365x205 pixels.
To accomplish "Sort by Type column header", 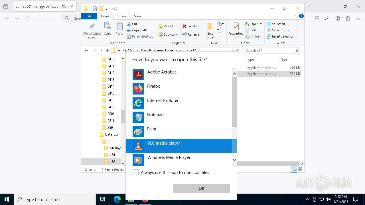I will [x=262, y=60].
